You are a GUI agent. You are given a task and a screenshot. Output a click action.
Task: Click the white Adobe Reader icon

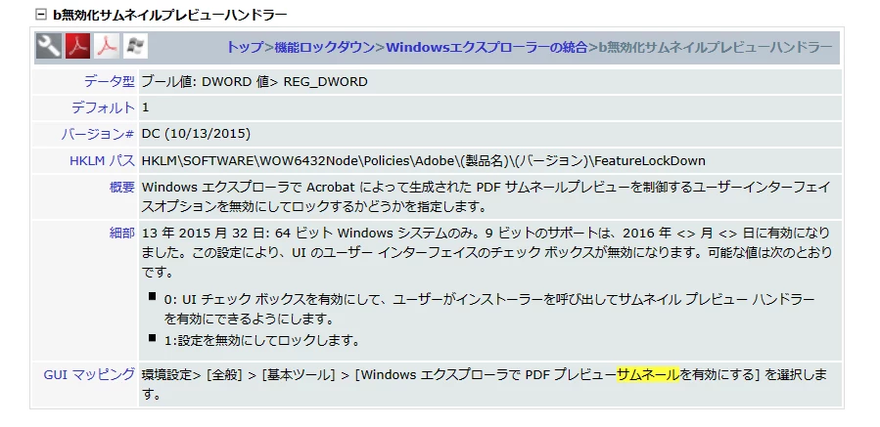[107, 46]
